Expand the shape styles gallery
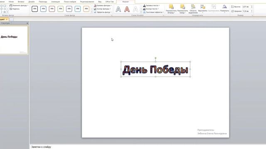 92,12
